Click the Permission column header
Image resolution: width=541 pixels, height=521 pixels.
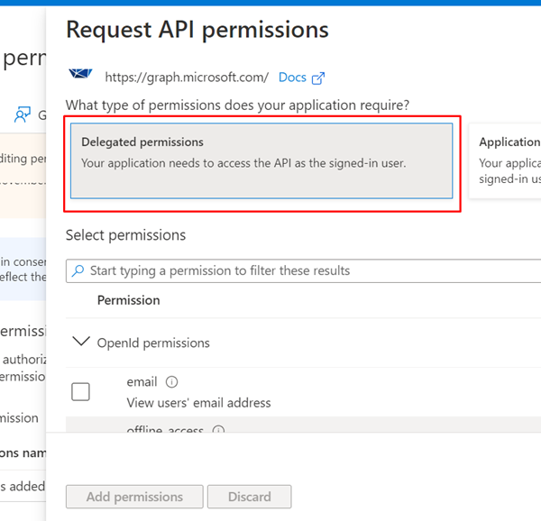click(x=129, y=300)
